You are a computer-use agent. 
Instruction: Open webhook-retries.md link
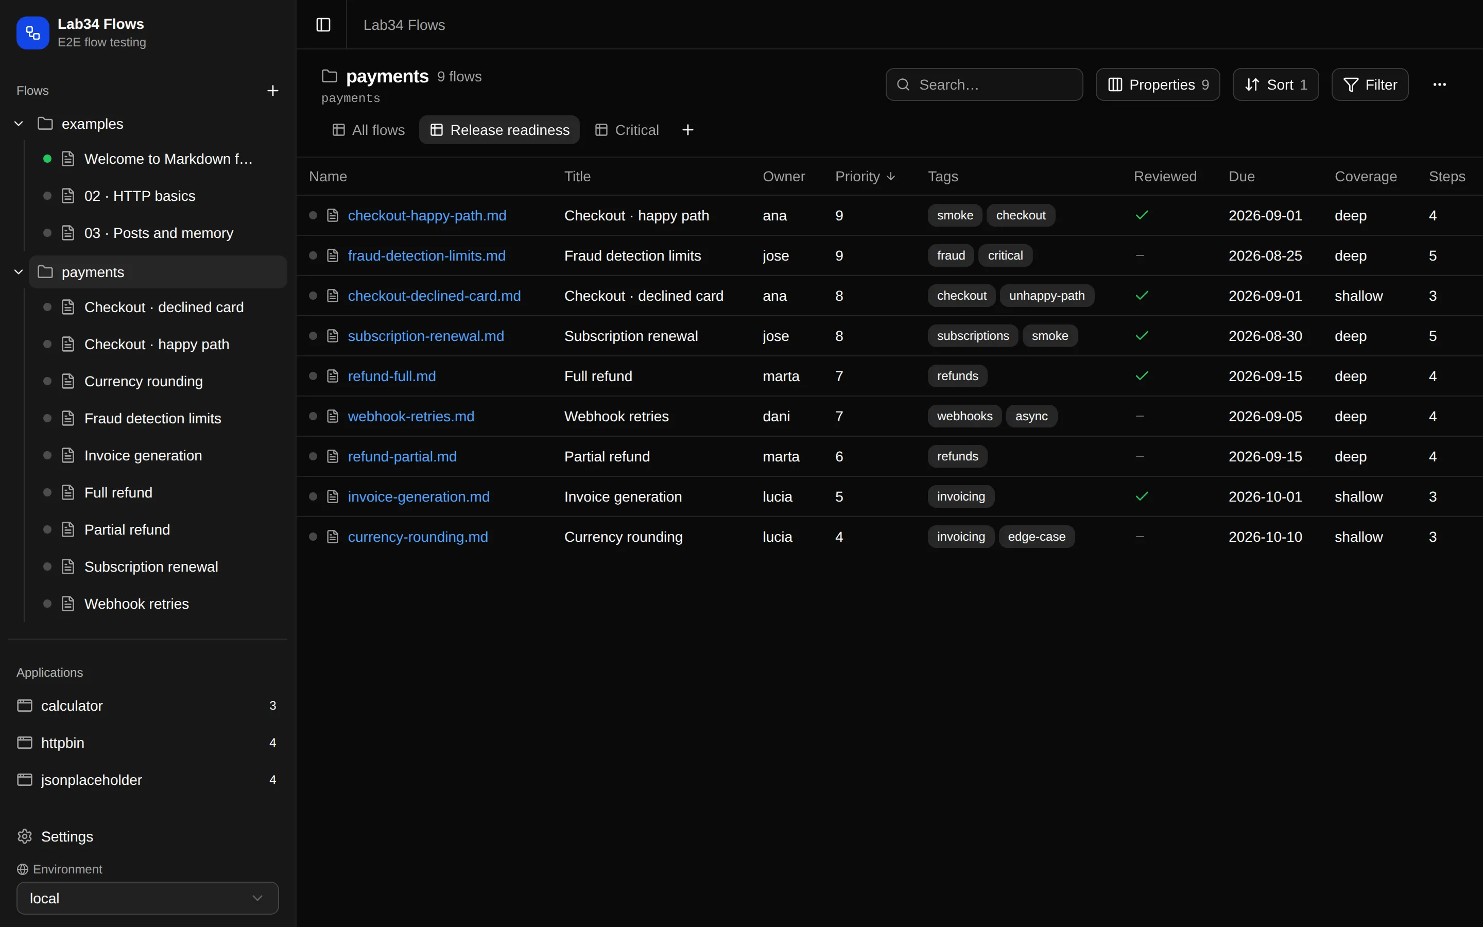[410, 416]
